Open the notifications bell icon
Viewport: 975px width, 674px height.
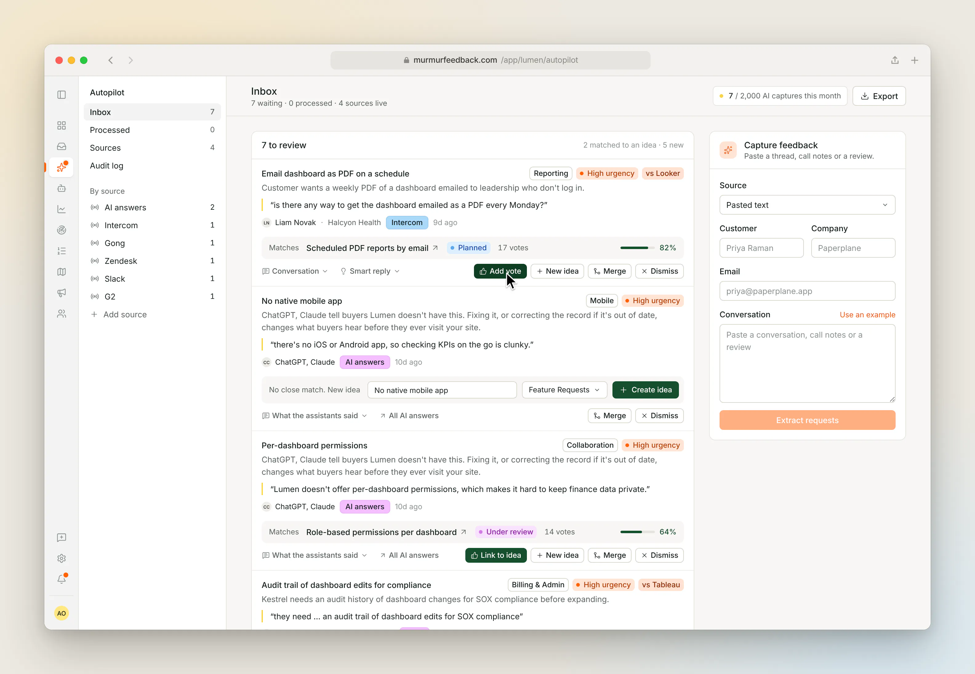61,579
